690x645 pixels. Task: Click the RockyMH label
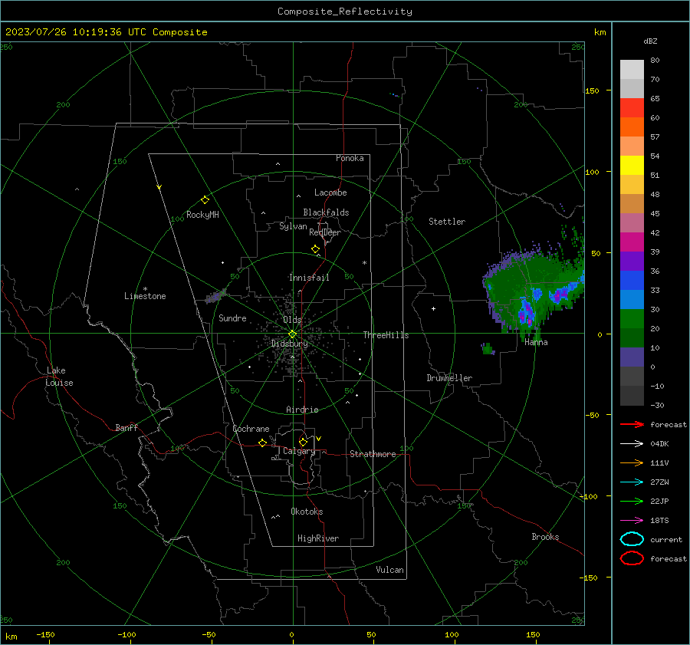pyautogui.click(x=202, y=215)
